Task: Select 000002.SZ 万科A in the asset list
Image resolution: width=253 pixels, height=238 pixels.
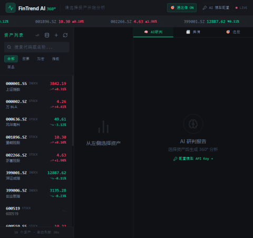Action: [36, 104]
